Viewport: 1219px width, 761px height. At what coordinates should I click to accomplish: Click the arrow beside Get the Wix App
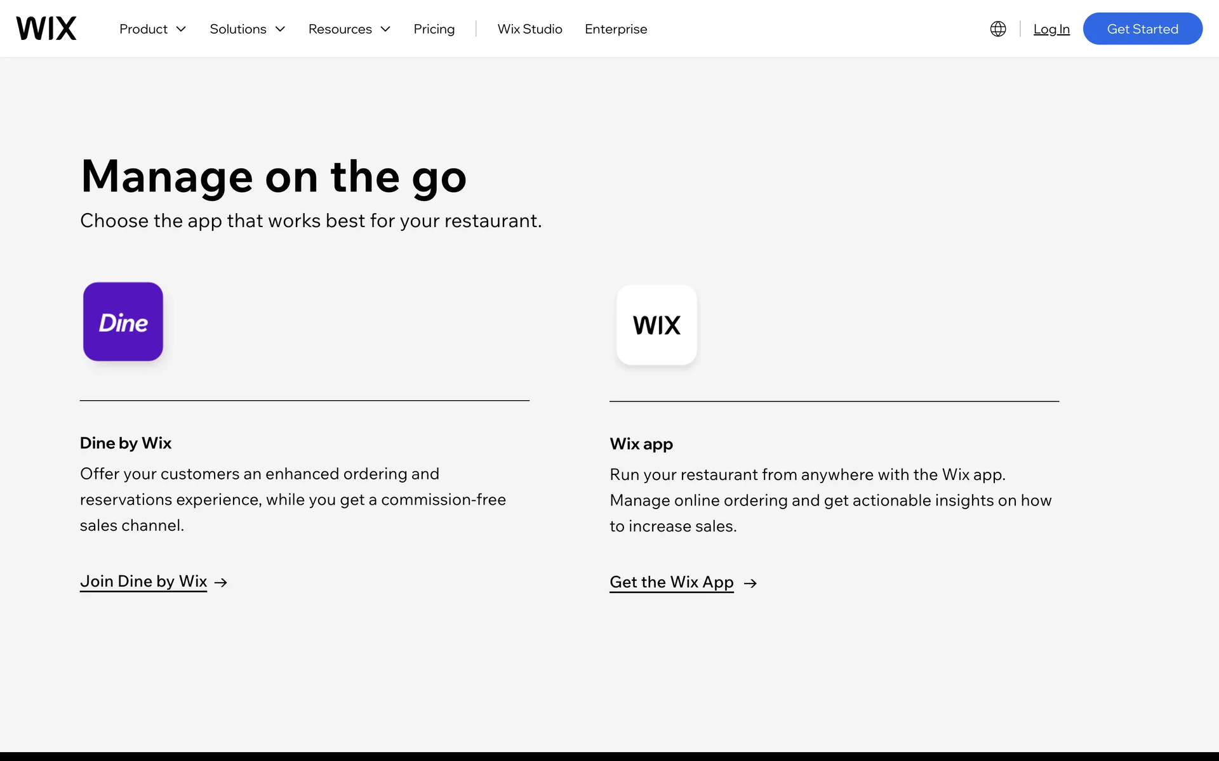(x=750, y=583)
